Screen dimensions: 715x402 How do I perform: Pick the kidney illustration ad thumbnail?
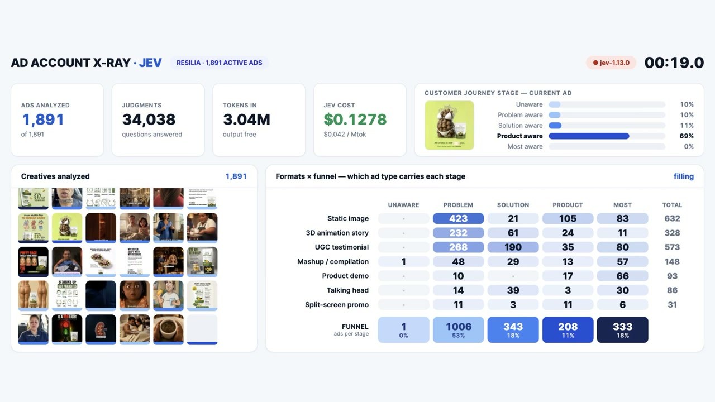pyautogui.click(x=101, y=329)
